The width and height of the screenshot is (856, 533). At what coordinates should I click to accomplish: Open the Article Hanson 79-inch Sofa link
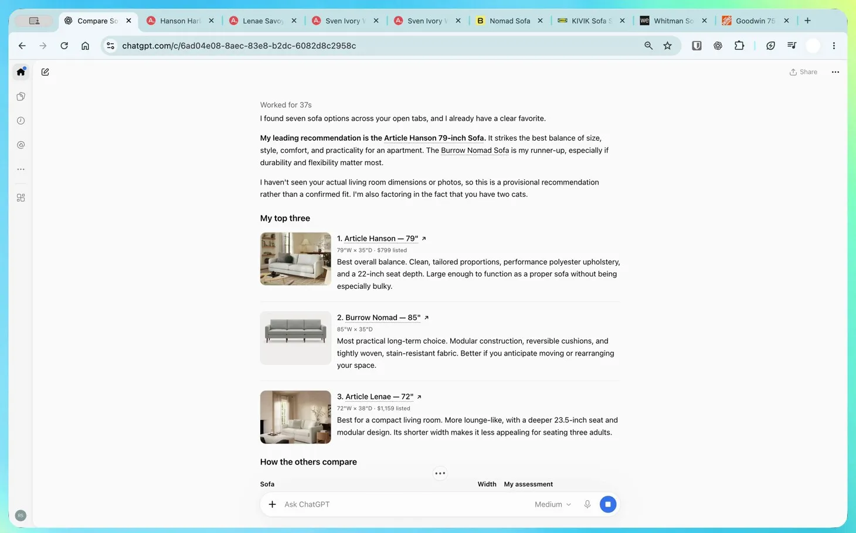[434, 138]
